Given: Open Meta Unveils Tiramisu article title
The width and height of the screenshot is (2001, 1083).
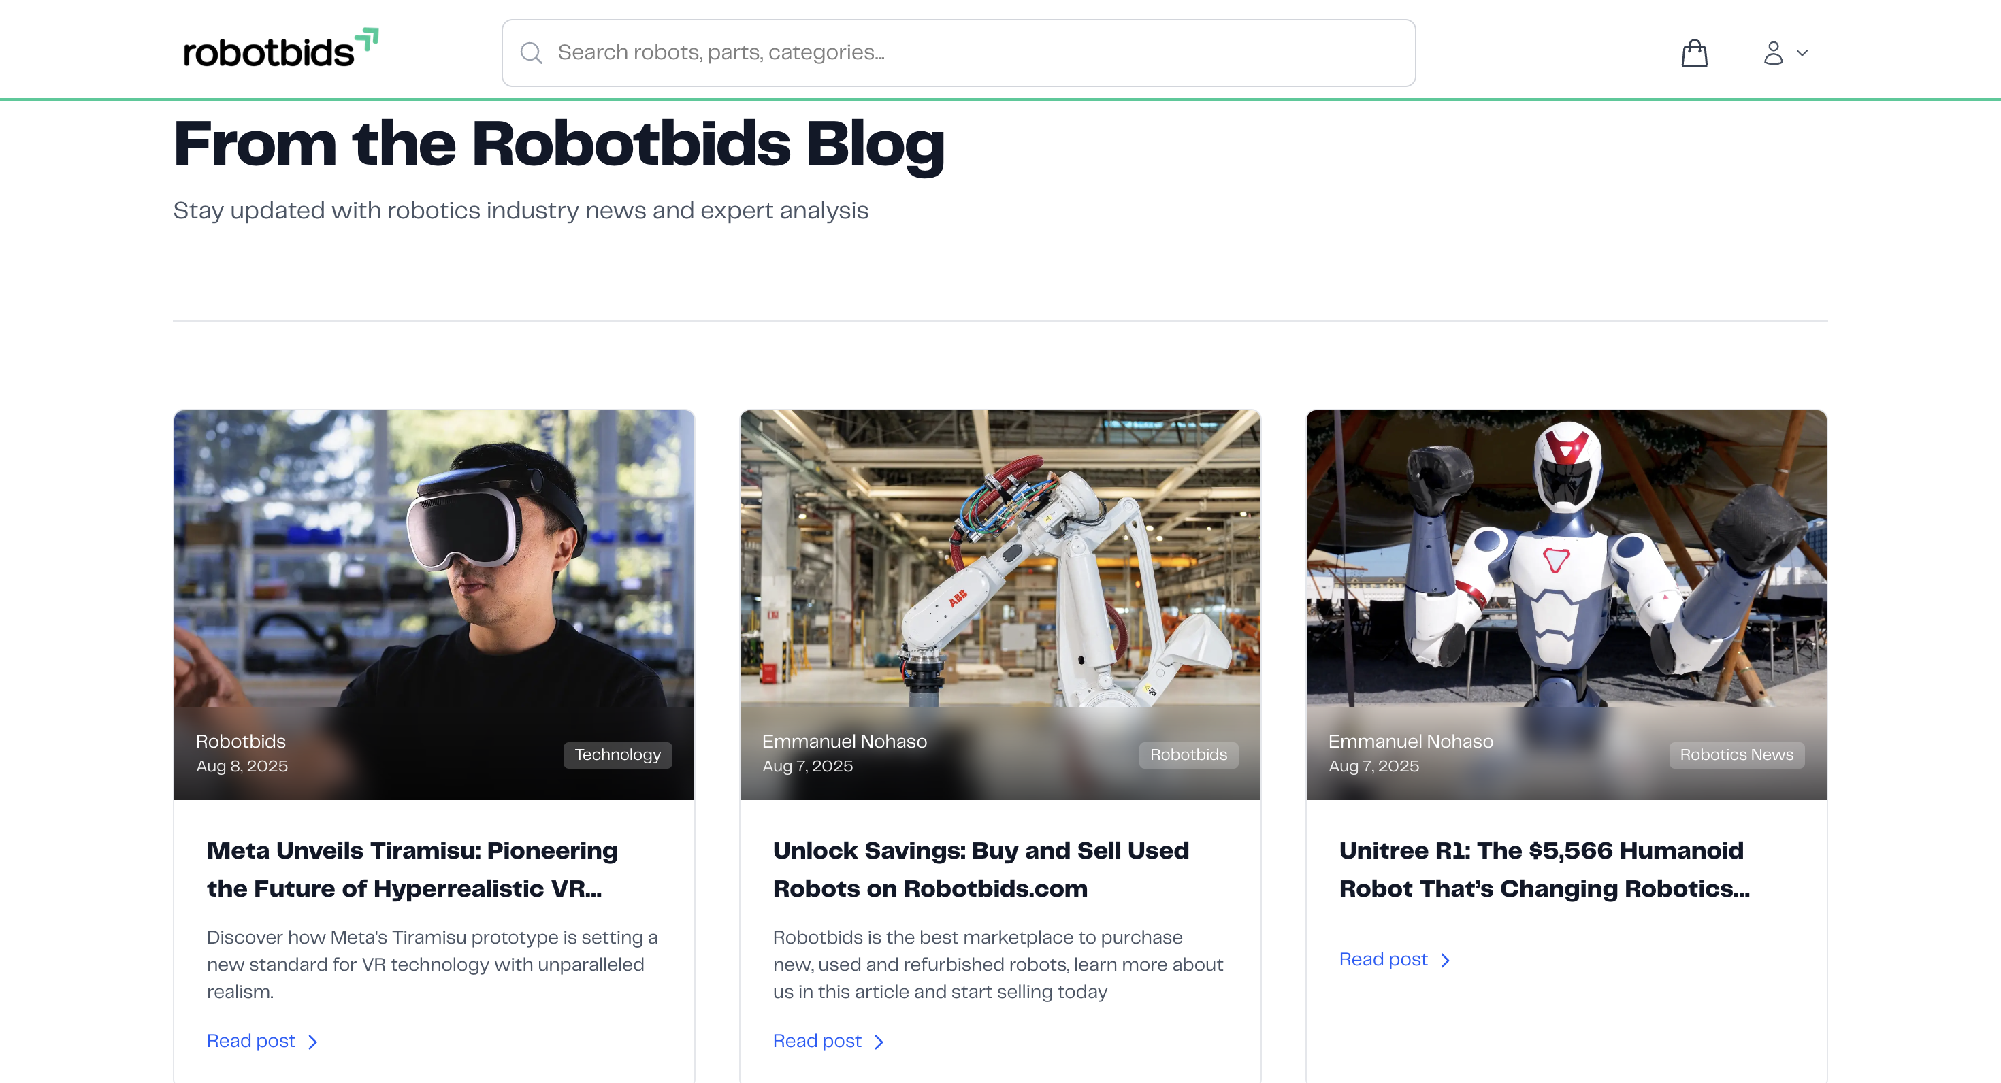Looking at the screenshot, I should tap(412, 869).
